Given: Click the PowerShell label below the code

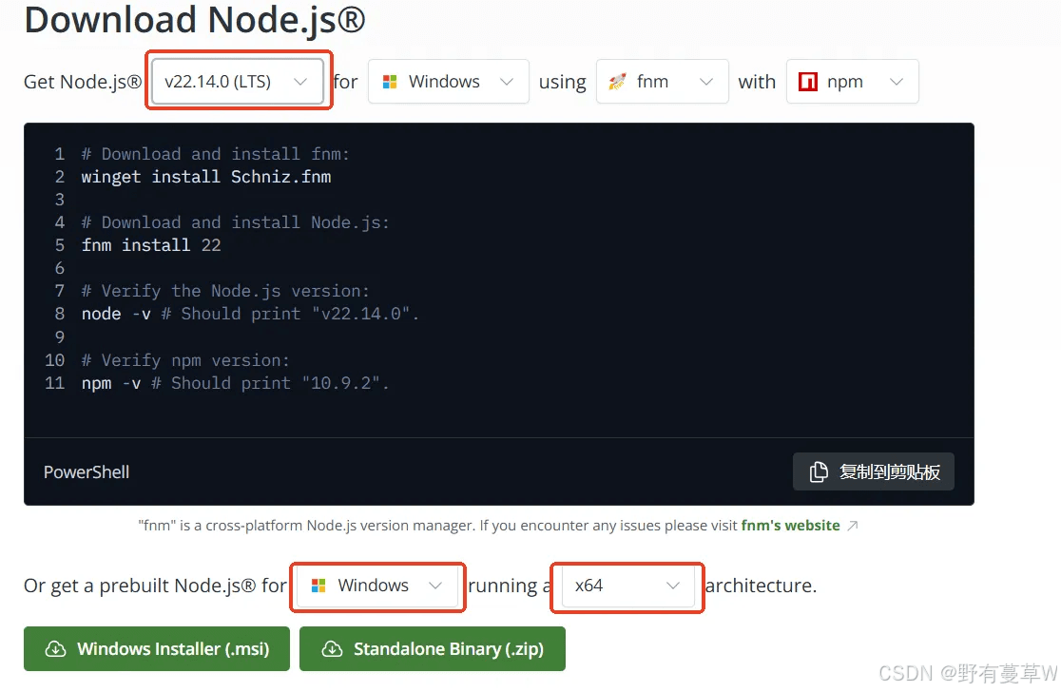Looking at the screenshot, I should click(87, 472).
